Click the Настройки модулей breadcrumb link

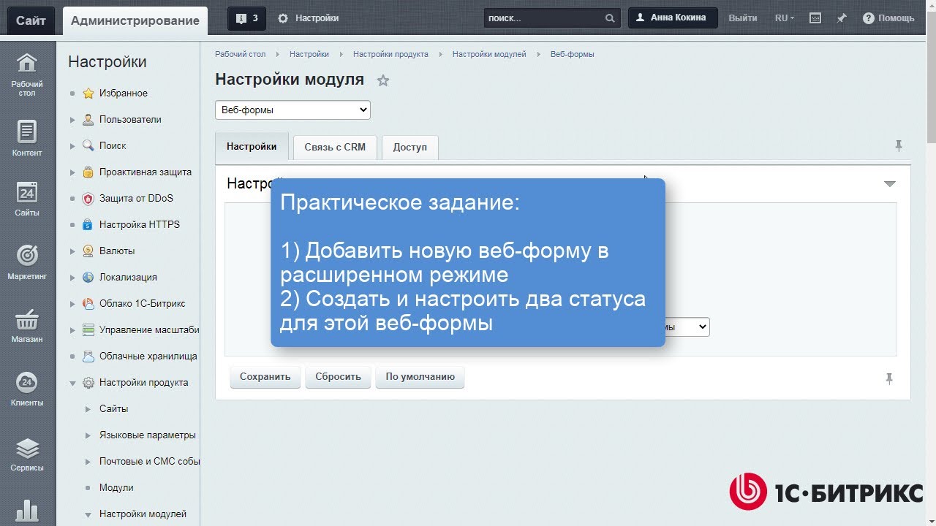pyautogui.click(x=489, y=54)
